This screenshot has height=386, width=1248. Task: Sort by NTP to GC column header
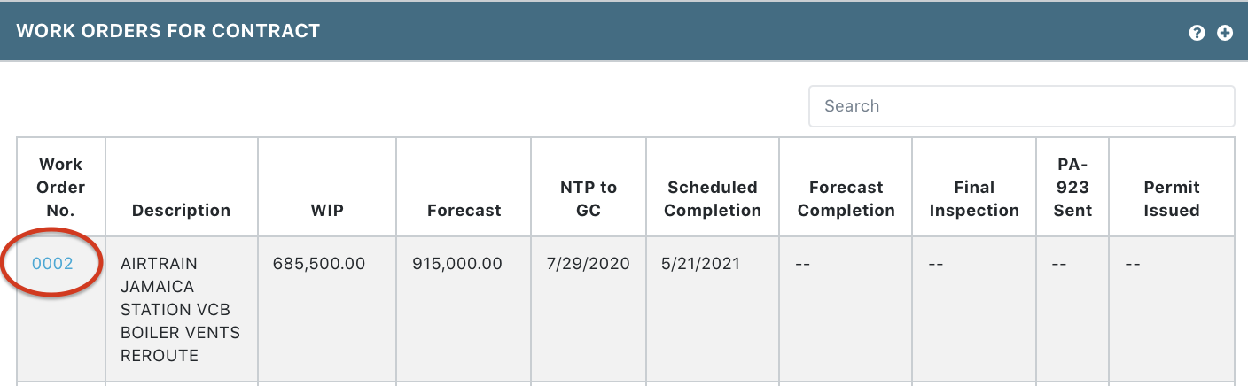pyautogui.click(x=589, y=199)
